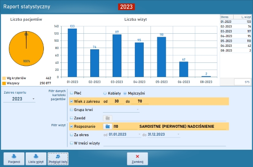
Task: Enable the Płeć filter checkbox
Action: tap(72, 93)
